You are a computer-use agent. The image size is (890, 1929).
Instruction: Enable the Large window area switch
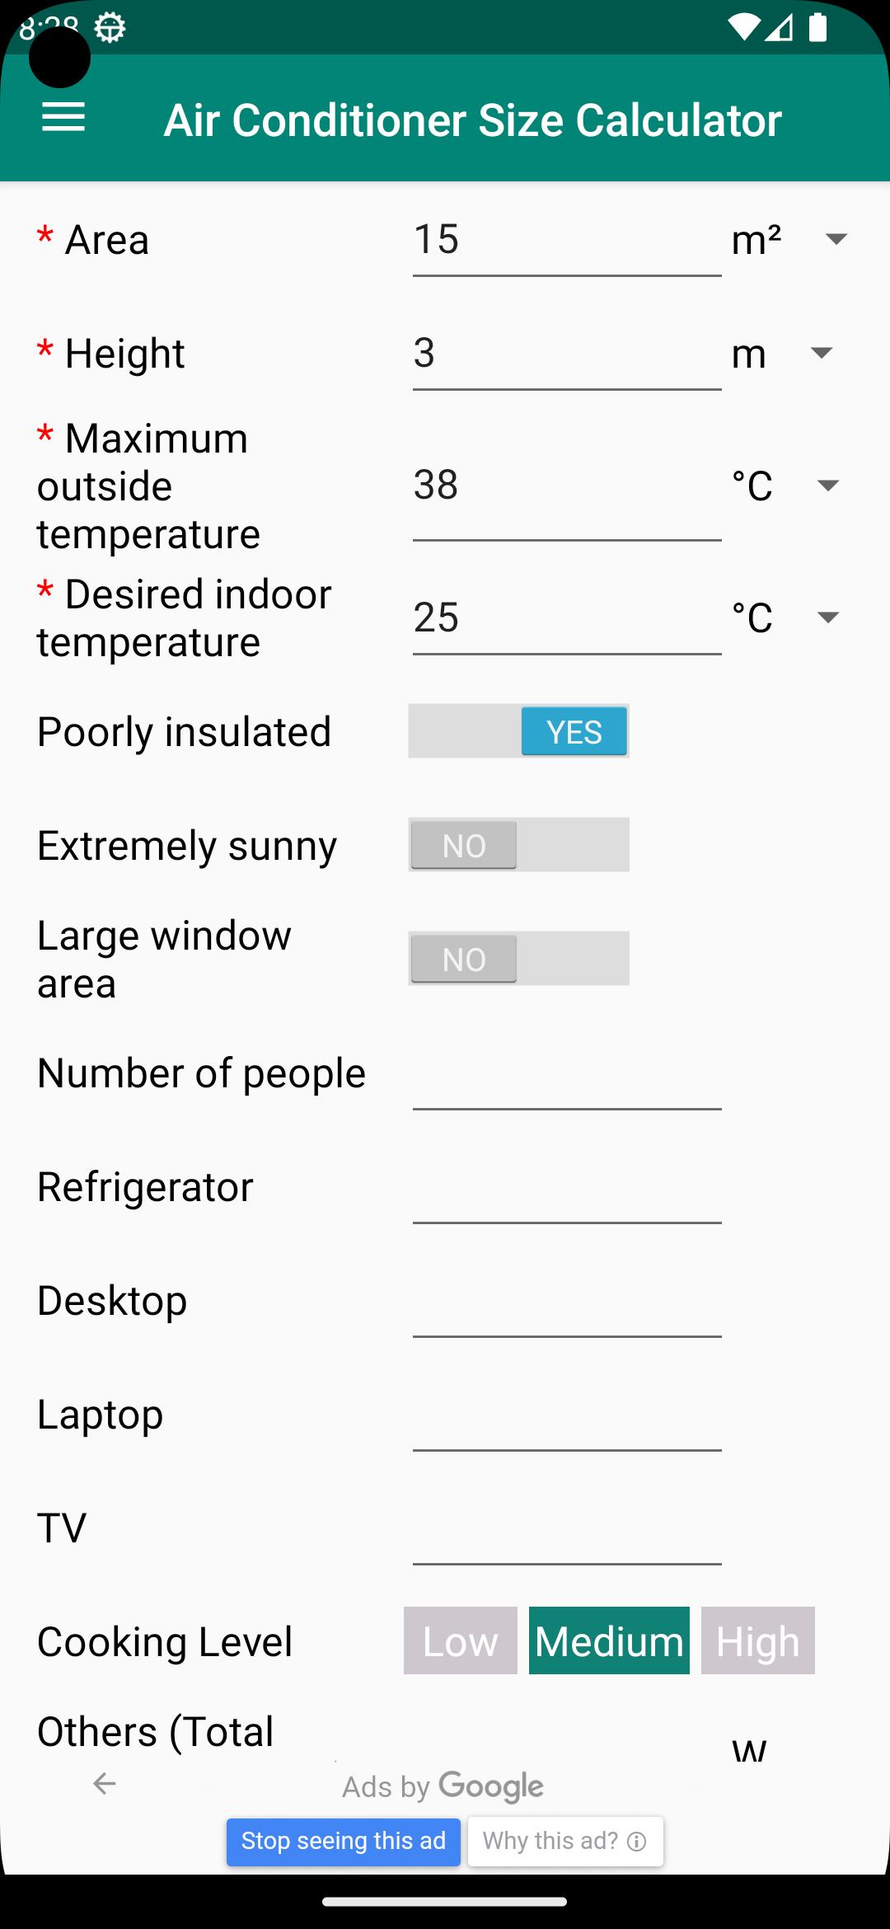click(518, 959)
